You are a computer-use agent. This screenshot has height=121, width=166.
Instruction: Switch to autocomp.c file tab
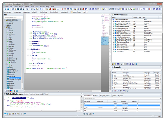click(7, 12)
